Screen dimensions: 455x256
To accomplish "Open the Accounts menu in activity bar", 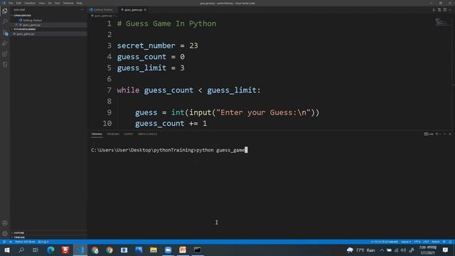I will 5,223.
